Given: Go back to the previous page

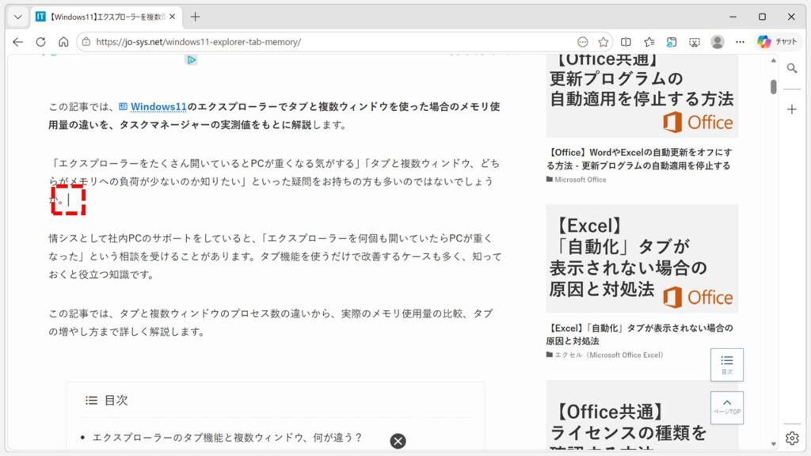Looking at the screenshot, I should 18,42.
